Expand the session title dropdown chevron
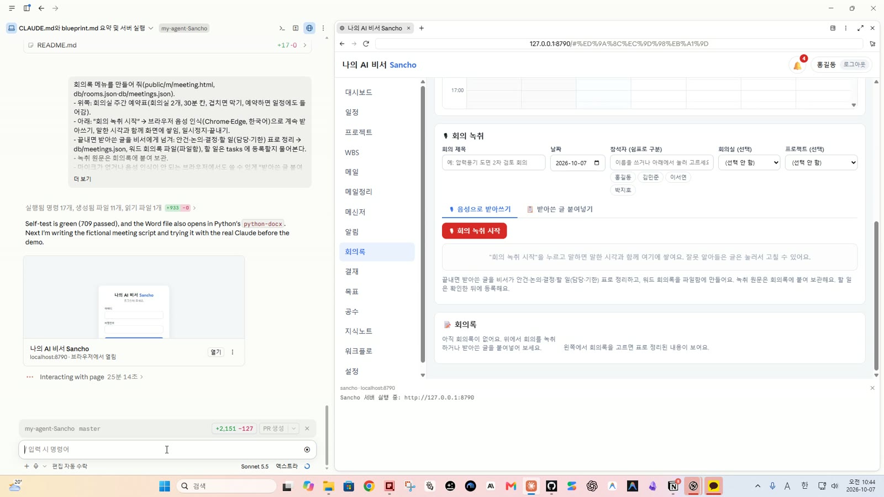 pos(151,28)
